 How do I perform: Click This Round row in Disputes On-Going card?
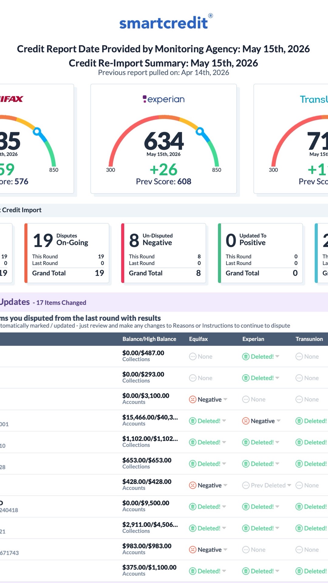pyautogui.click(x=68, y=257)
